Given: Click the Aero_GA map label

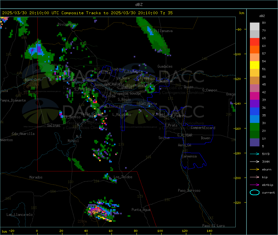Looking at the screenshot, I should pyautogui.click(x=184, y=145).
